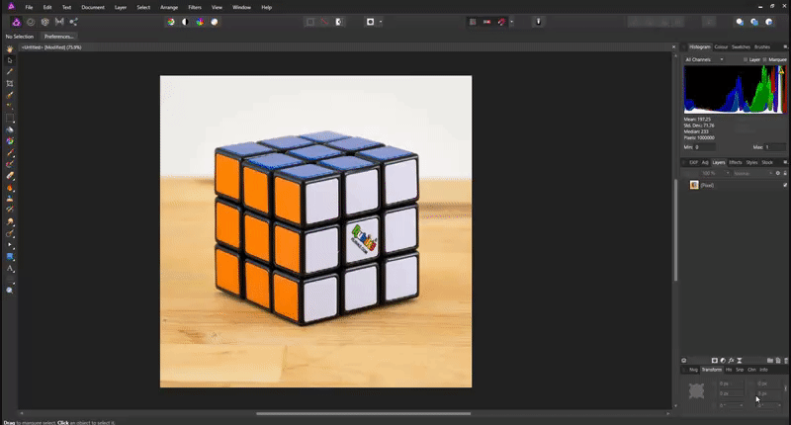Select the Artistic Text tool
This screenshot has height=425, width=791.
(x=10, y=268)
